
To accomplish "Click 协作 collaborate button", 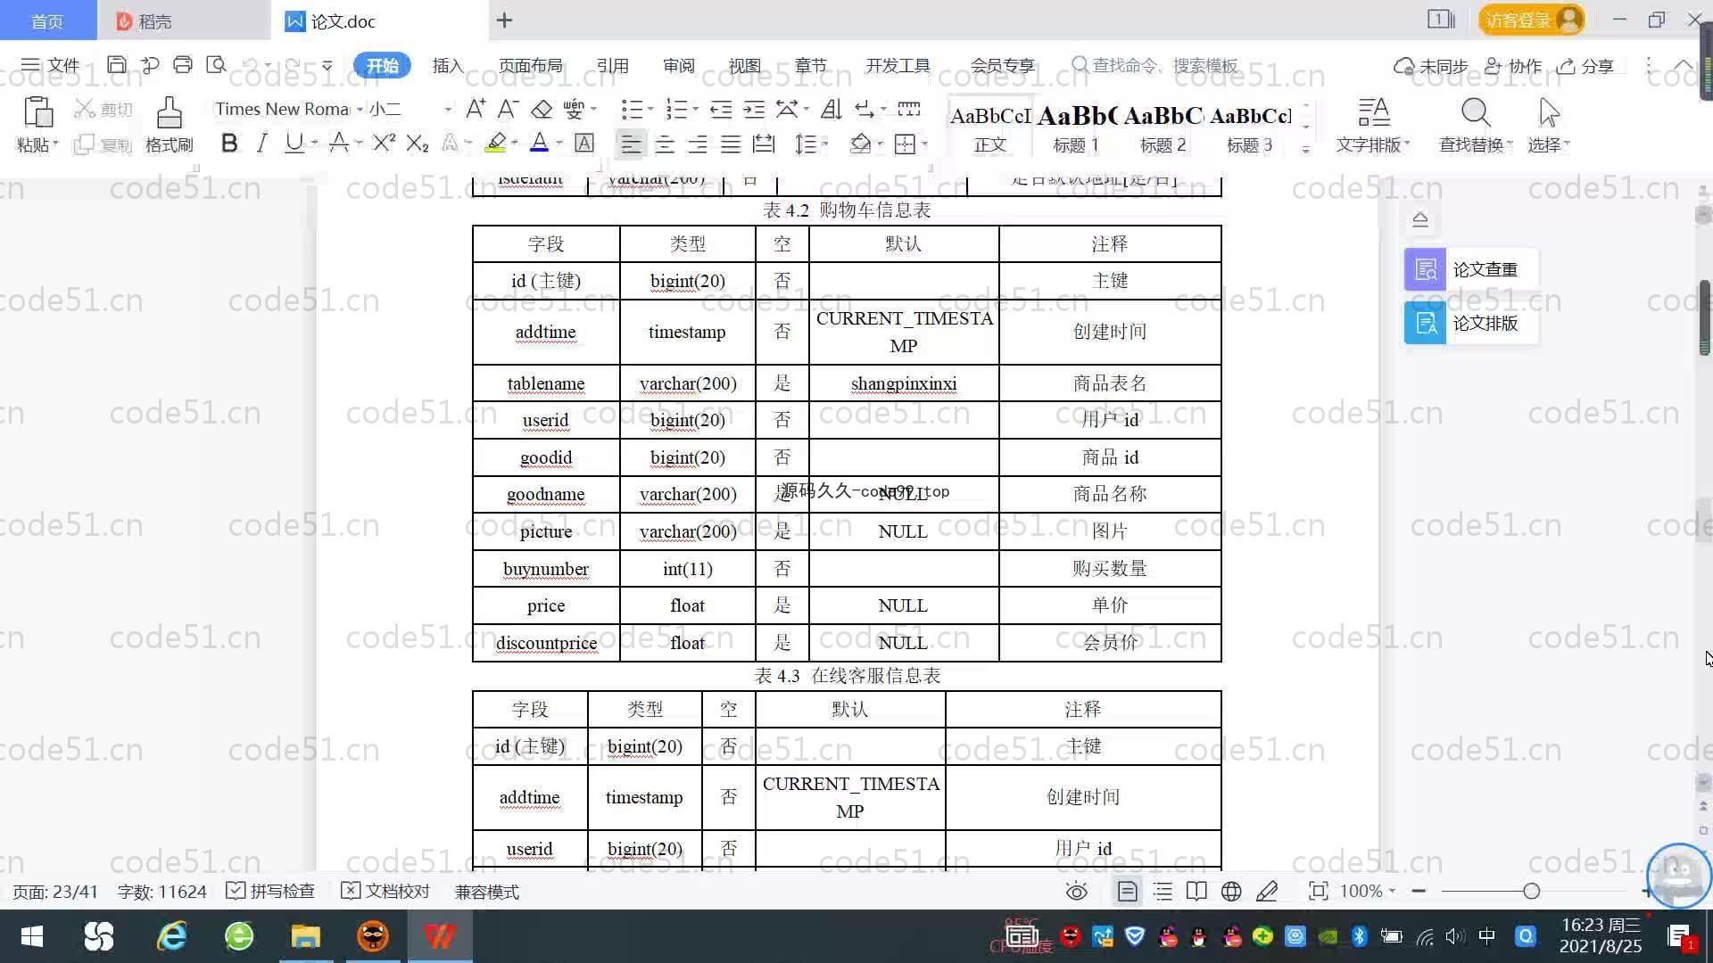I will click(1512, 66).
